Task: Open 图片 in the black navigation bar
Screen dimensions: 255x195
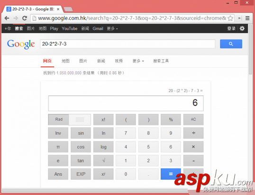Action: [31, 28]
